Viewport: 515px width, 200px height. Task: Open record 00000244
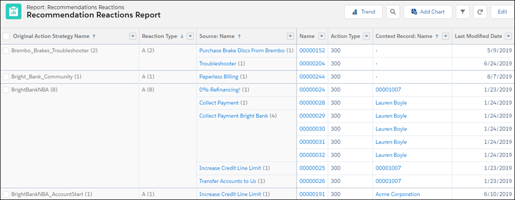point(312,77)
